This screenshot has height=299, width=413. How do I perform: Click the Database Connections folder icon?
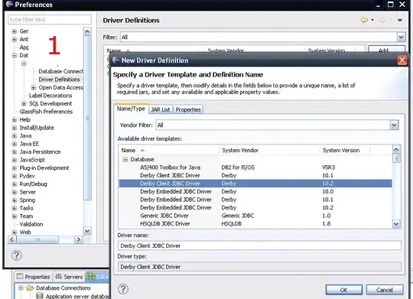coord(31,288)
